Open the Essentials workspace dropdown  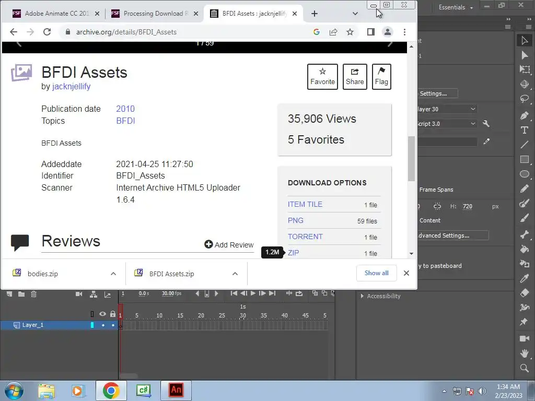coord(456,7)
